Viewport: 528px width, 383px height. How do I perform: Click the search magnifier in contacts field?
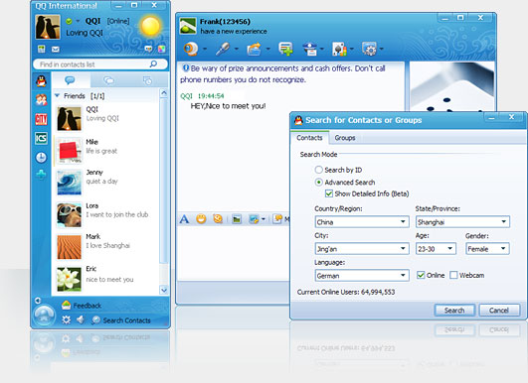153,64
